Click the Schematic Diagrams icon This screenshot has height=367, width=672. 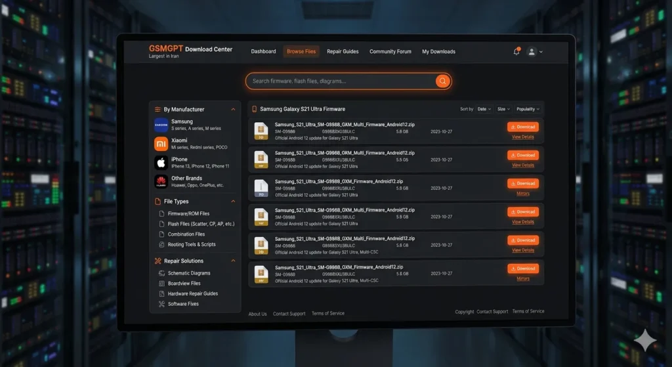point(161,273)
